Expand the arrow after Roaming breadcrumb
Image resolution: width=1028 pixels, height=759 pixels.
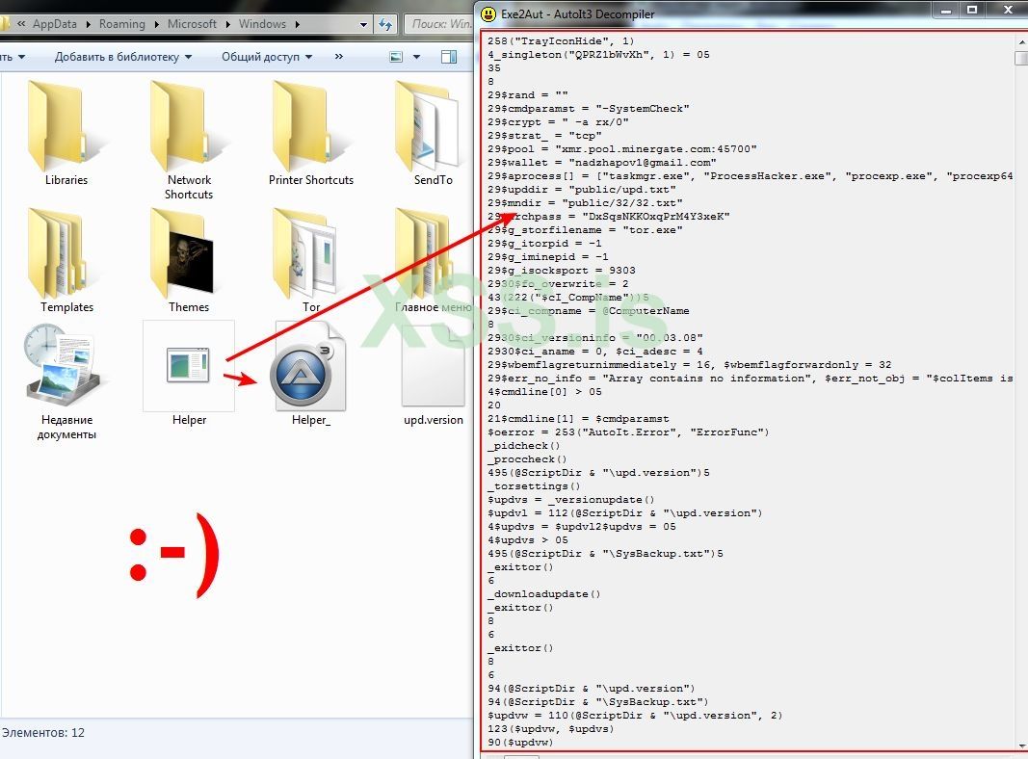tap(156, 24)
